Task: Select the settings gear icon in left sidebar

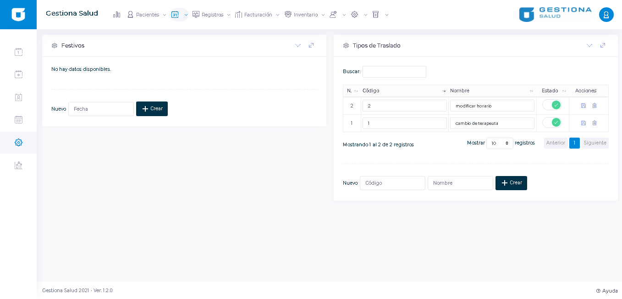Action: point(18,143)
